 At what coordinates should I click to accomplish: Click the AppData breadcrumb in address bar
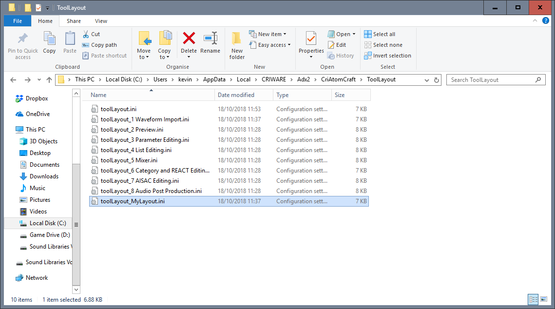pos(214,79)
